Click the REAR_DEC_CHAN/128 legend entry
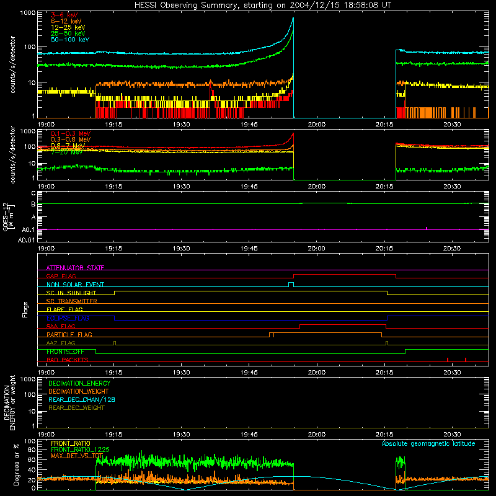 pos(82,399)
